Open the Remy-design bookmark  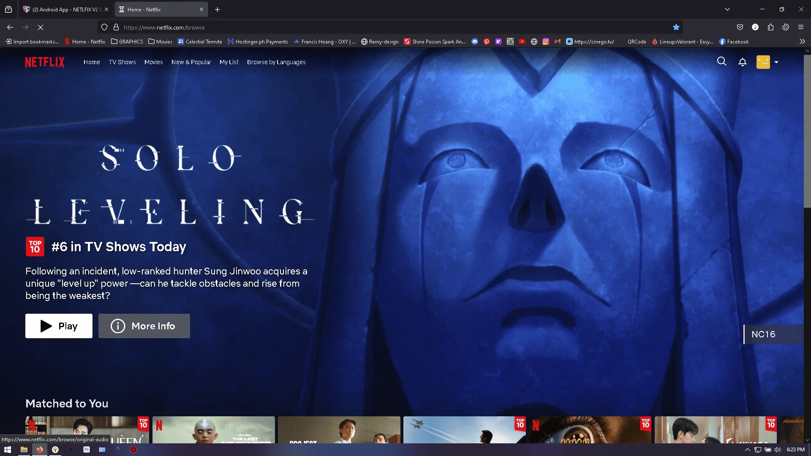click(x=380, y=41)
